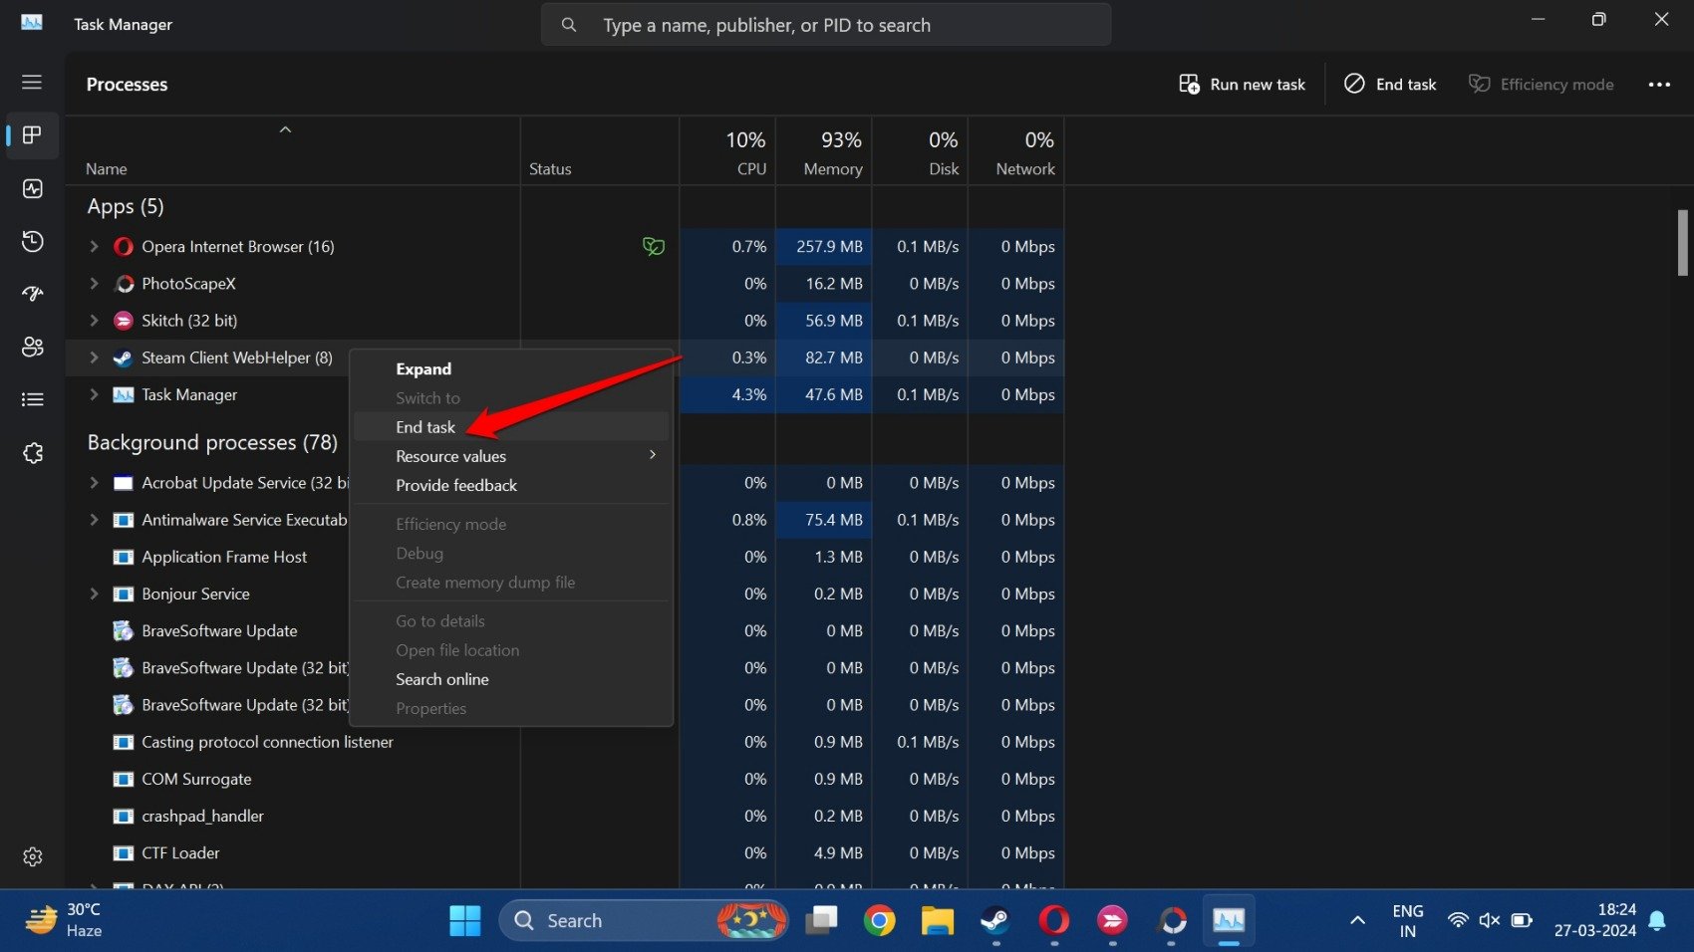This screenshot has height=952, width=1694.
Task: Click Run new task button
Action: coord(1242,85)
